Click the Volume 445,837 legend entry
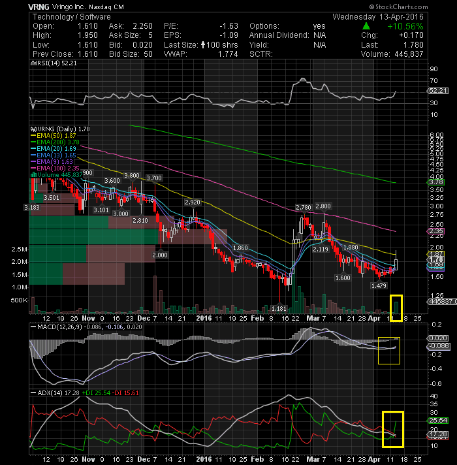 pyautogui.click(x=59, y=174)
